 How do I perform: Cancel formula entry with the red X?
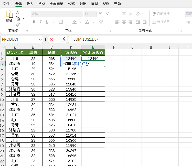51,39
